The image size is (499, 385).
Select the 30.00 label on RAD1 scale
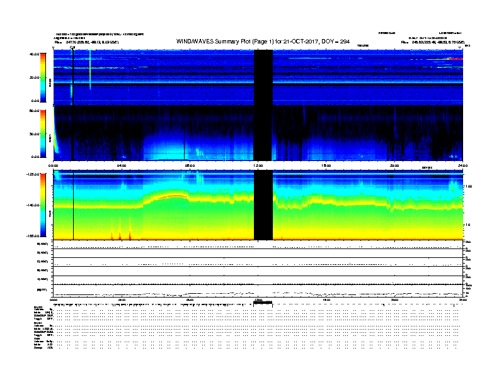(34, 134)
